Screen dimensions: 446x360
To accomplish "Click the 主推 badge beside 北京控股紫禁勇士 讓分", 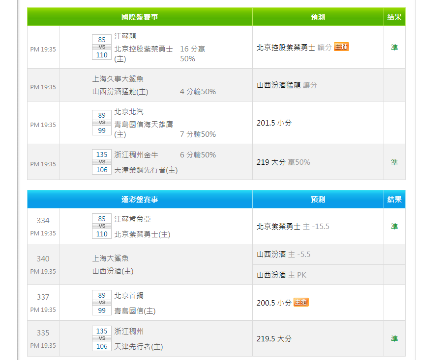I will pyautogui.click(x=341, y=47).
